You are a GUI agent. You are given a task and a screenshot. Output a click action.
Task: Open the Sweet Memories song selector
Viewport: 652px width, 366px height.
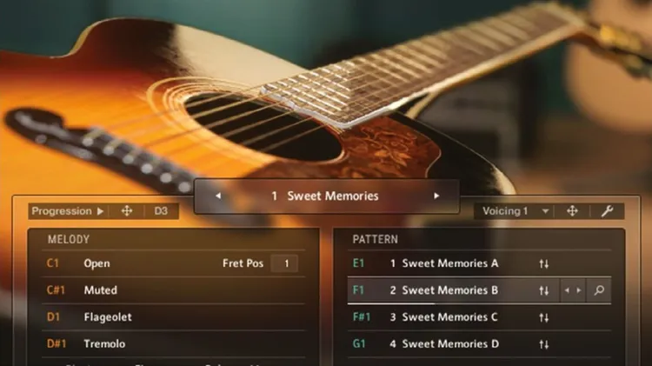[x=327, y=196]
